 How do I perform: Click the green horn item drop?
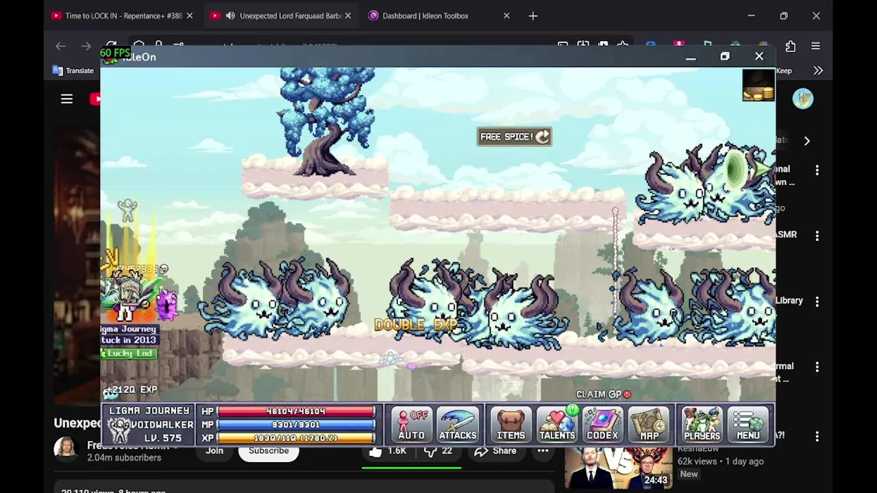pyautogui.click(x=737, y=170)
